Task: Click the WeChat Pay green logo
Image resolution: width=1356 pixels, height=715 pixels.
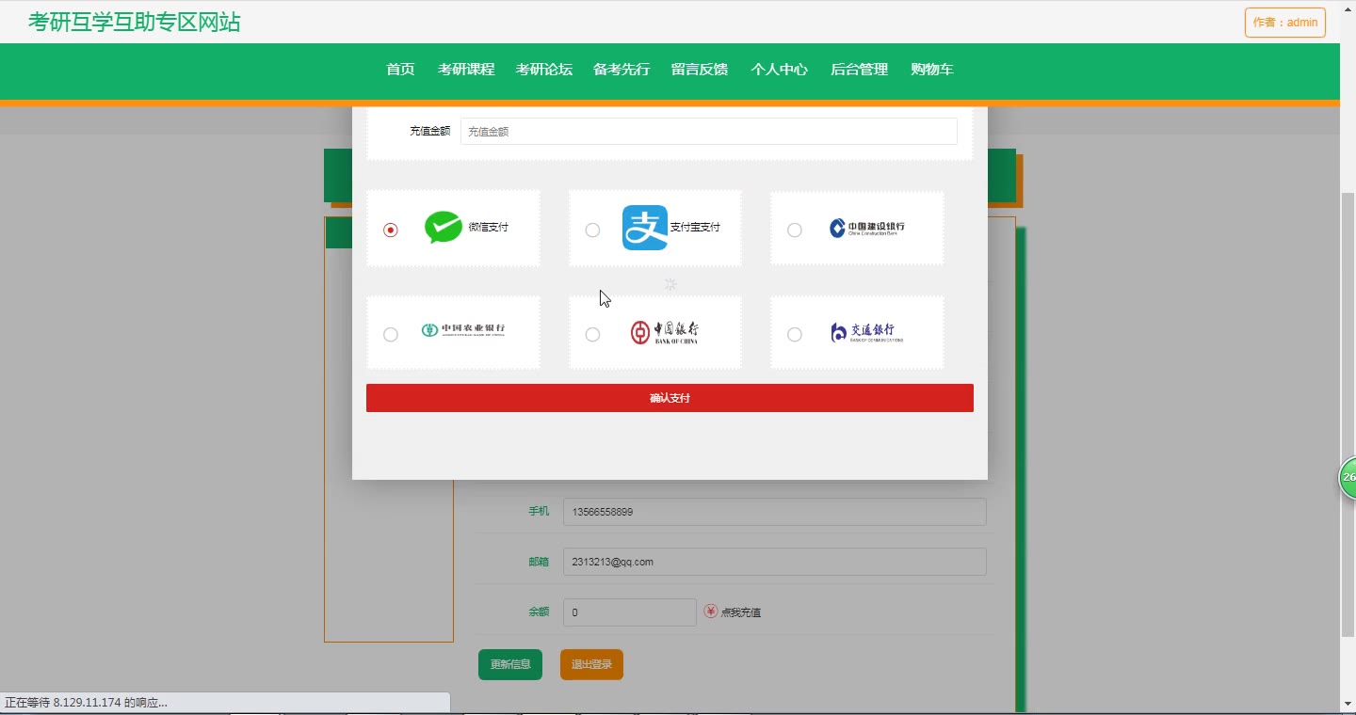Action: coord(444,228)
